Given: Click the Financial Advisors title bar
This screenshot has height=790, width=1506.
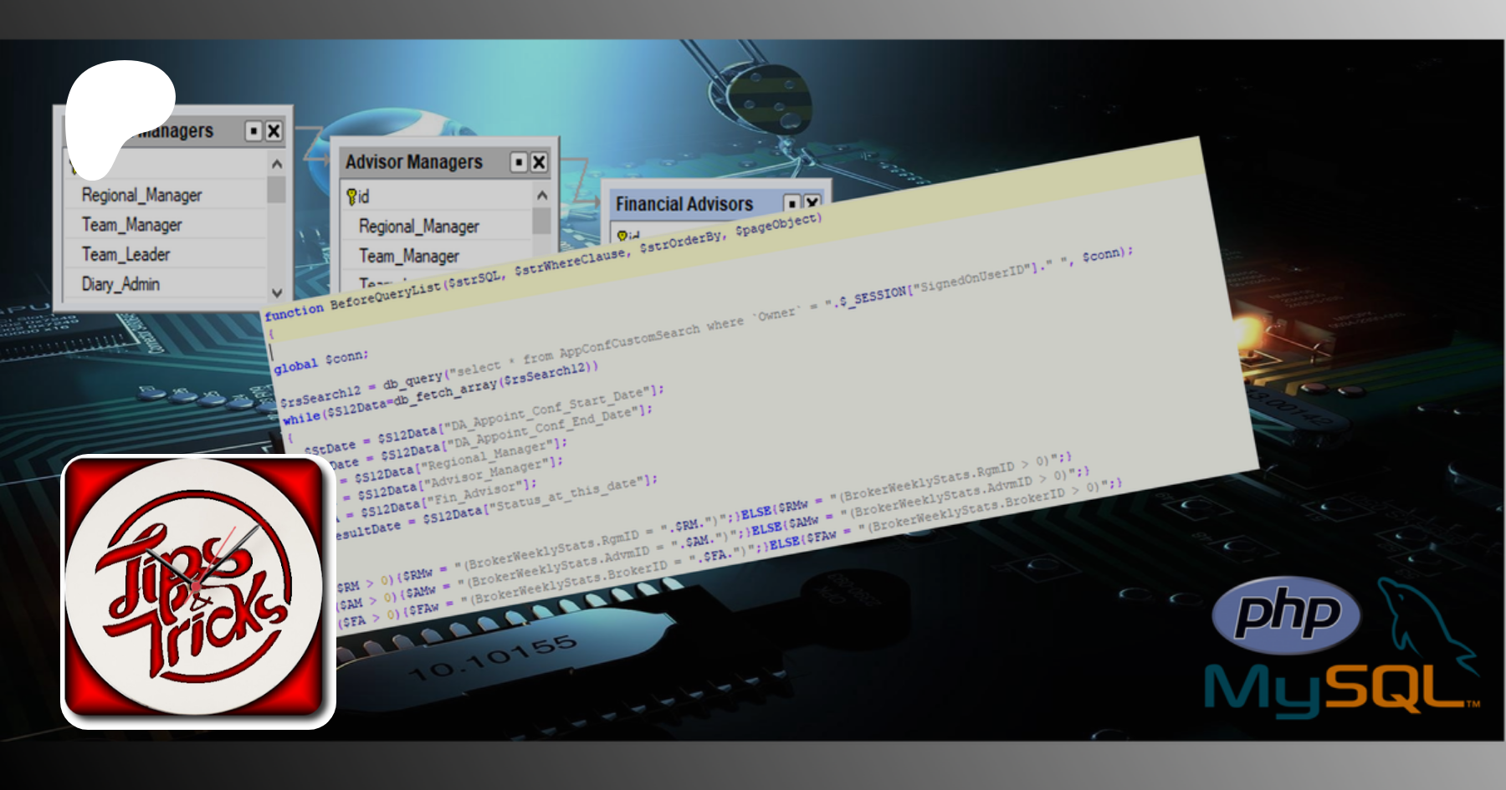Looking at the screenshot, I should [x=684, y=204].
